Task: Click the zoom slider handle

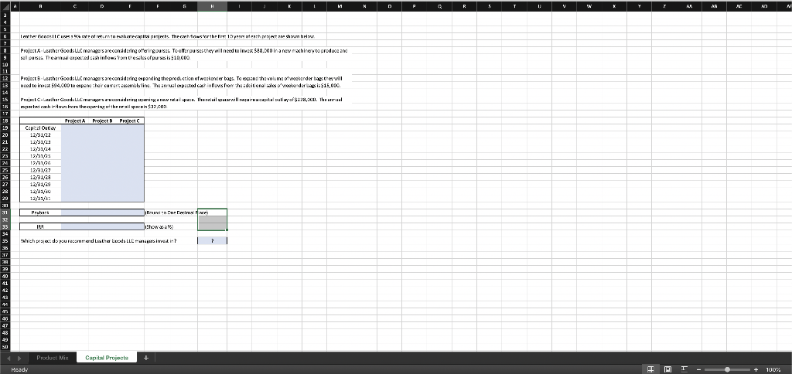Action: pos(727,369)
